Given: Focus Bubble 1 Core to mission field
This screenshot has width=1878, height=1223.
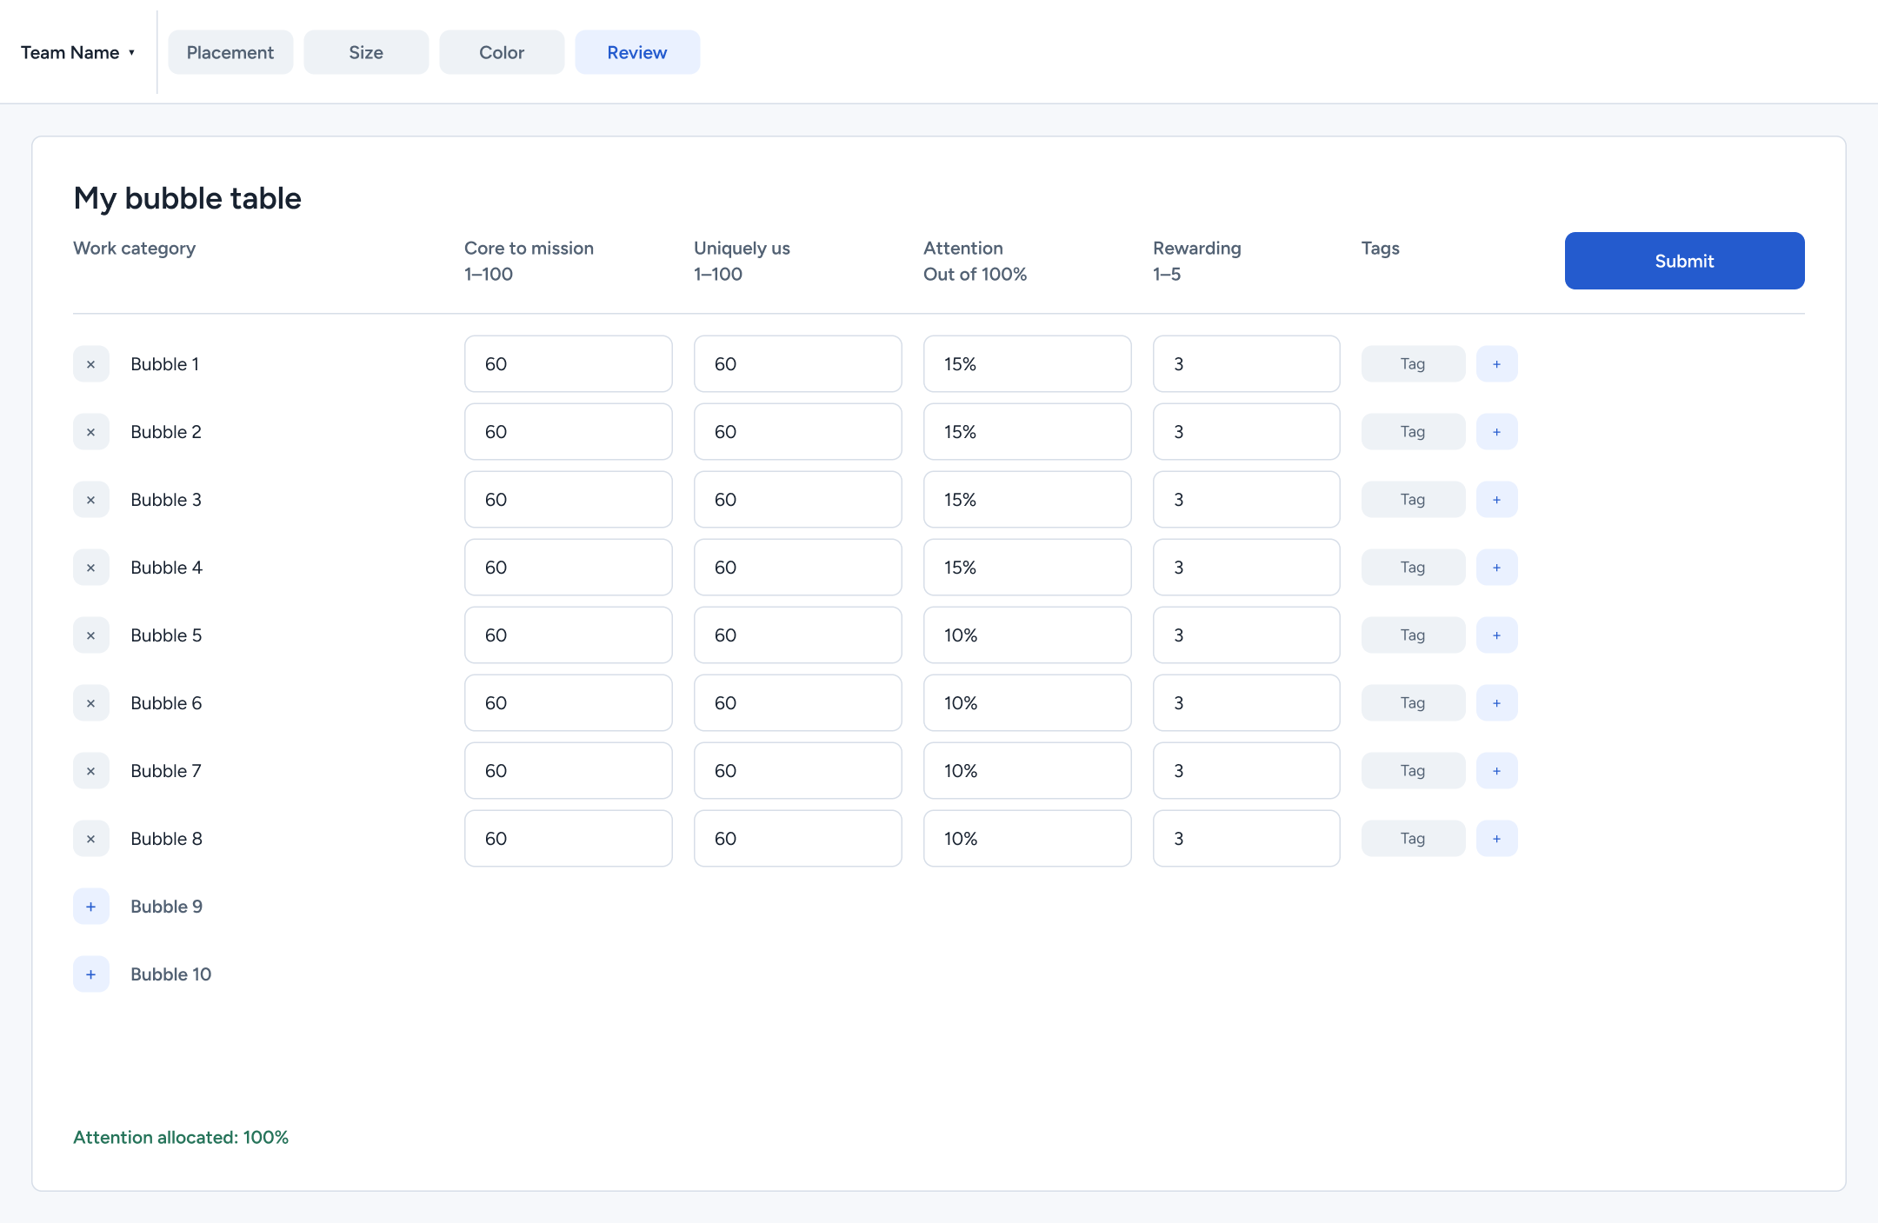Looking at the screenshot, I should [569, 364].
